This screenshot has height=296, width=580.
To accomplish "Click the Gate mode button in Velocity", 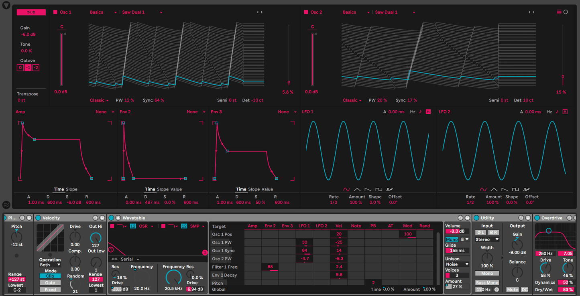I will 50,283.
